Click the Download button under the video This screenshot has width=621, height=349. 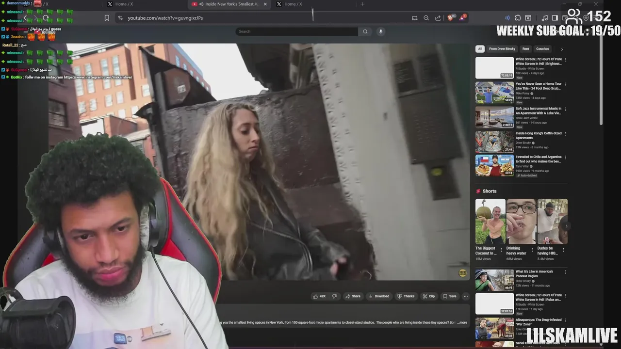click(x=379, y=296)
